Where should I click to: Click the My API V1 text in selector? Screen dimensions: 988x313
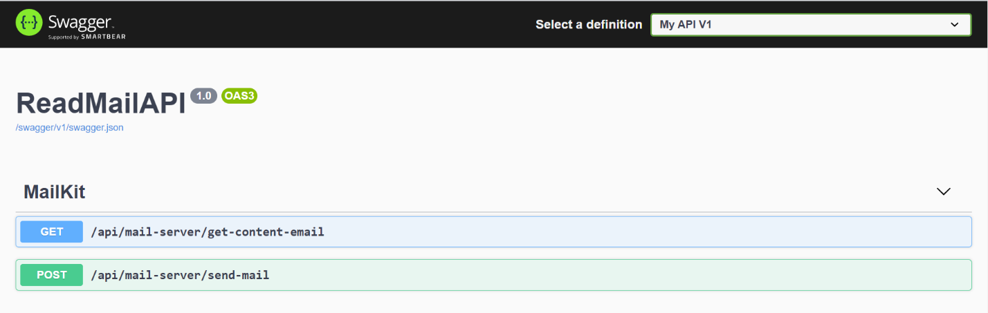coord(686,24)
